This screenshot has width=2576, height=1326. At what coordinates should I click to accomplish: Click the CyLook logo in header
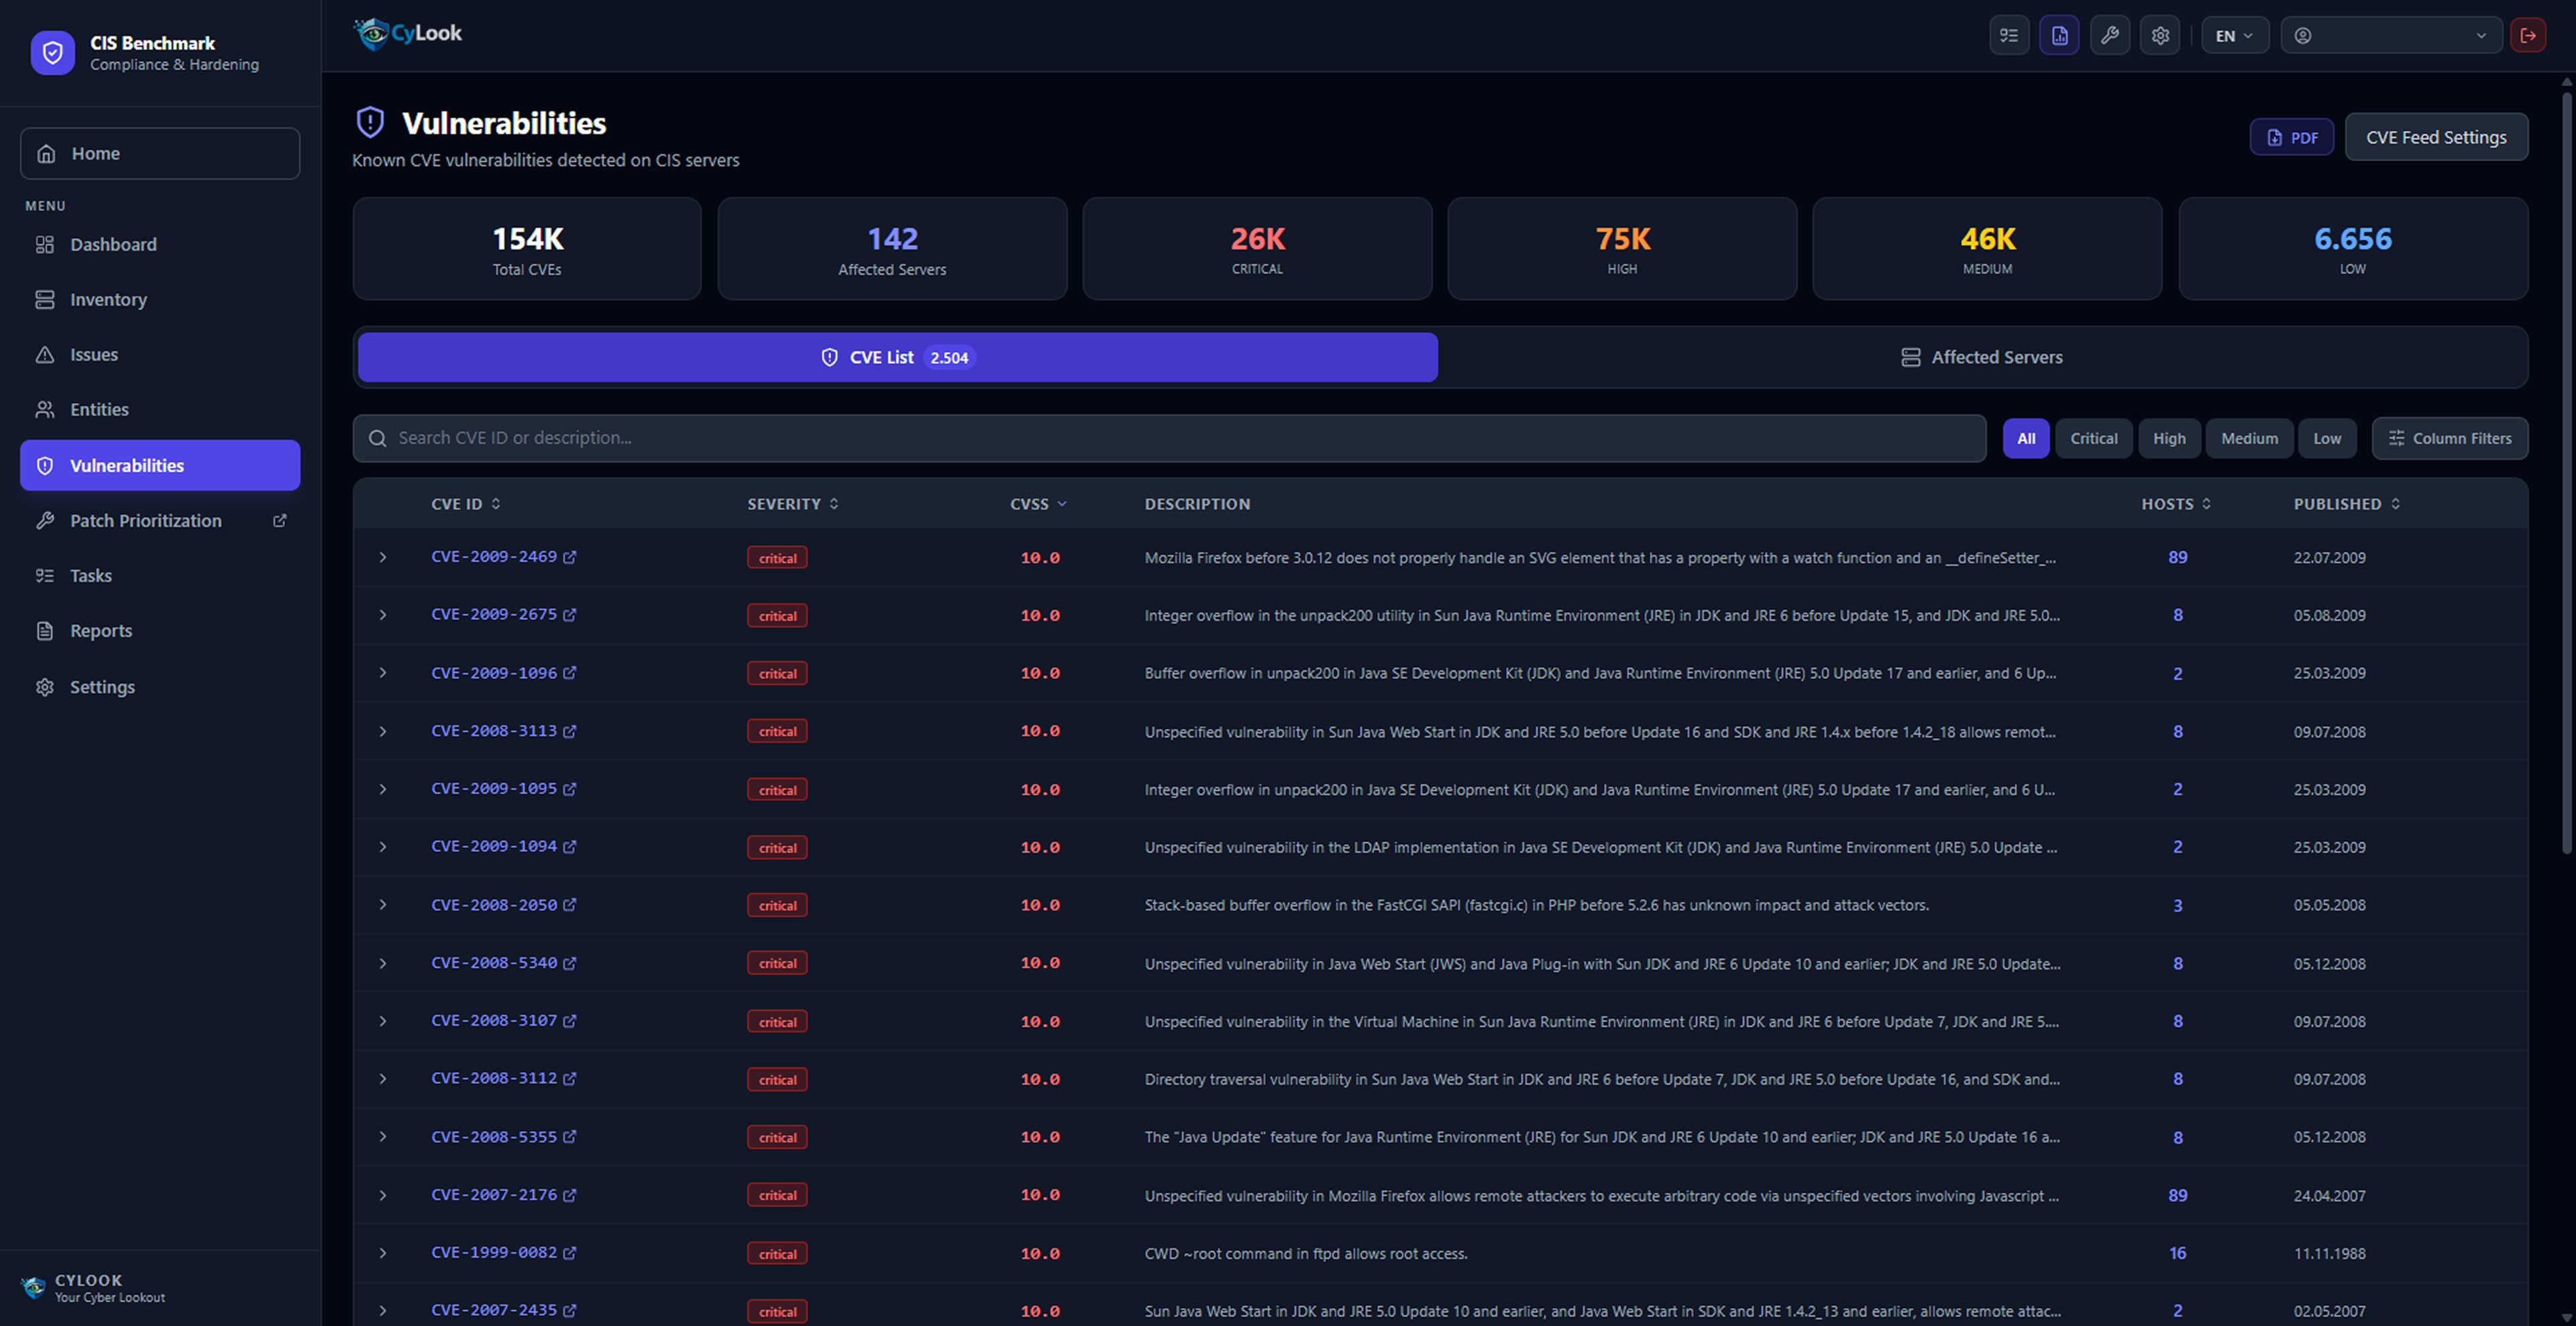point(408,33)
